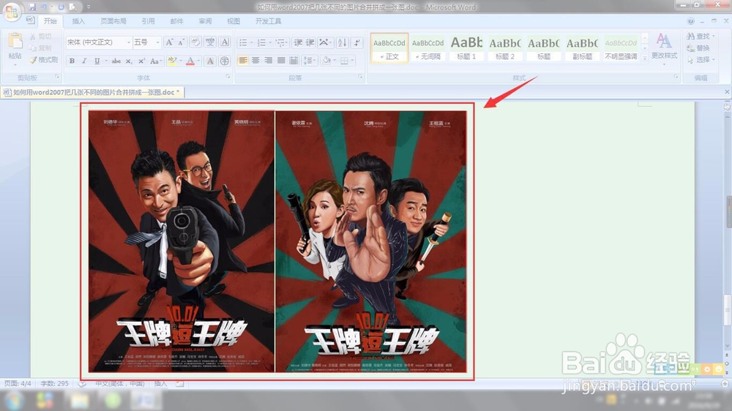Click the Character Shading icon
The height and width of the screenshot is (411, 732).
pyautogui.click(x=210, y=61)
